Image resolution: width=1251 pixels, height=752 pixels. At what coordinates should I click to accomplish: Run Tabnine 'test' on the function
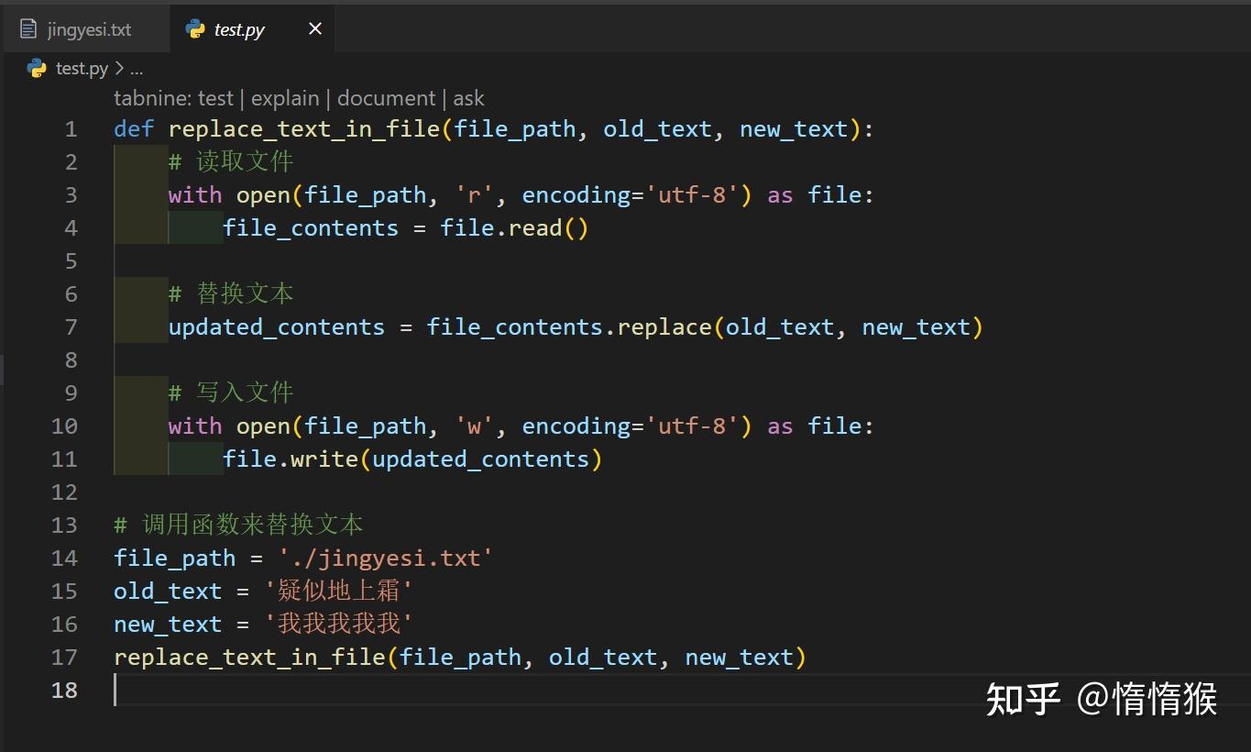click(215, 97)
